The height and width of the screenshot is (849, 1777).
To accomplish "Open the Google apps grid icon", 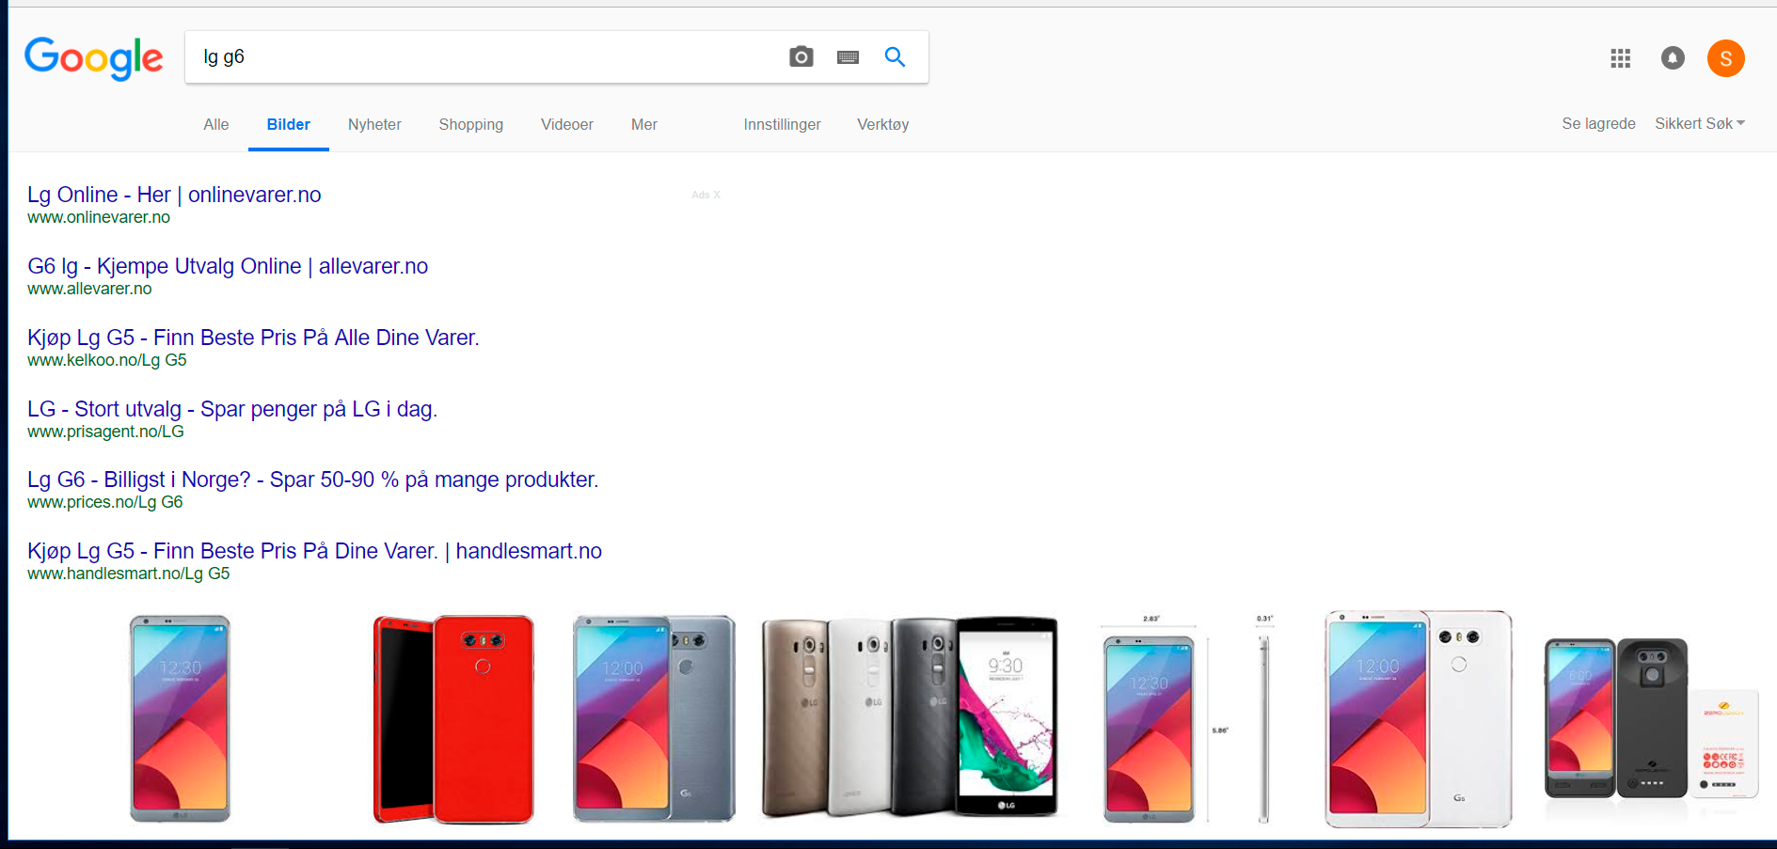I will coord(1620,58).
